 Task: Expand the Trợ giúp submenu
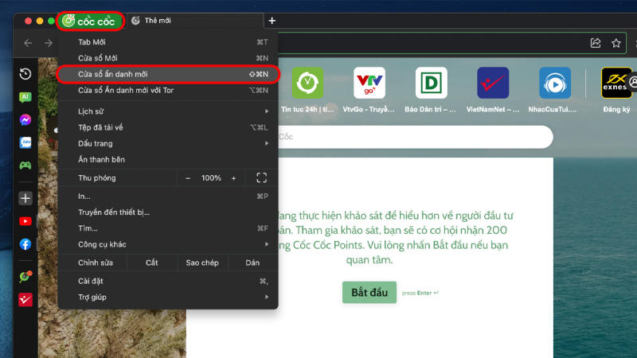(168, 297)
